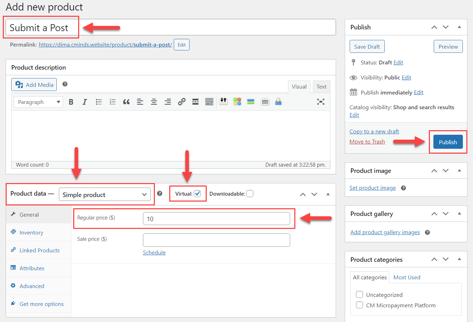Apply blockquote formatting

[x=126, y=102]
